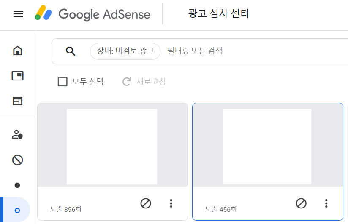This screenshot has height=224, width=348.
Task: Go to Home in sidebar
Action: point(18,51)
